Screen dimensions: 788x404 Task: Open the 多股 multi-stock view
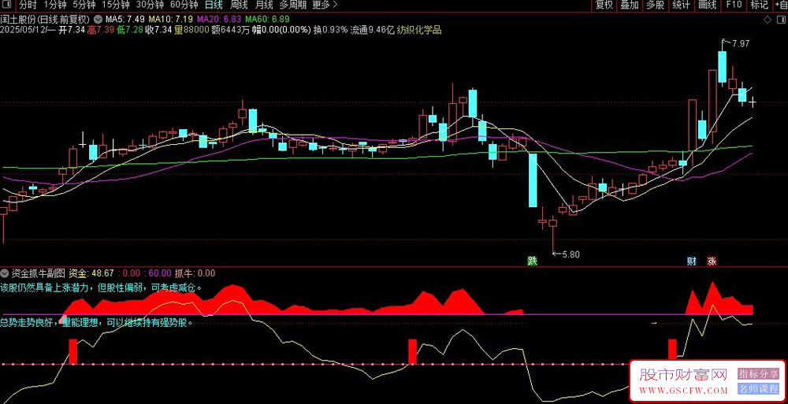(x=656, y=5)
